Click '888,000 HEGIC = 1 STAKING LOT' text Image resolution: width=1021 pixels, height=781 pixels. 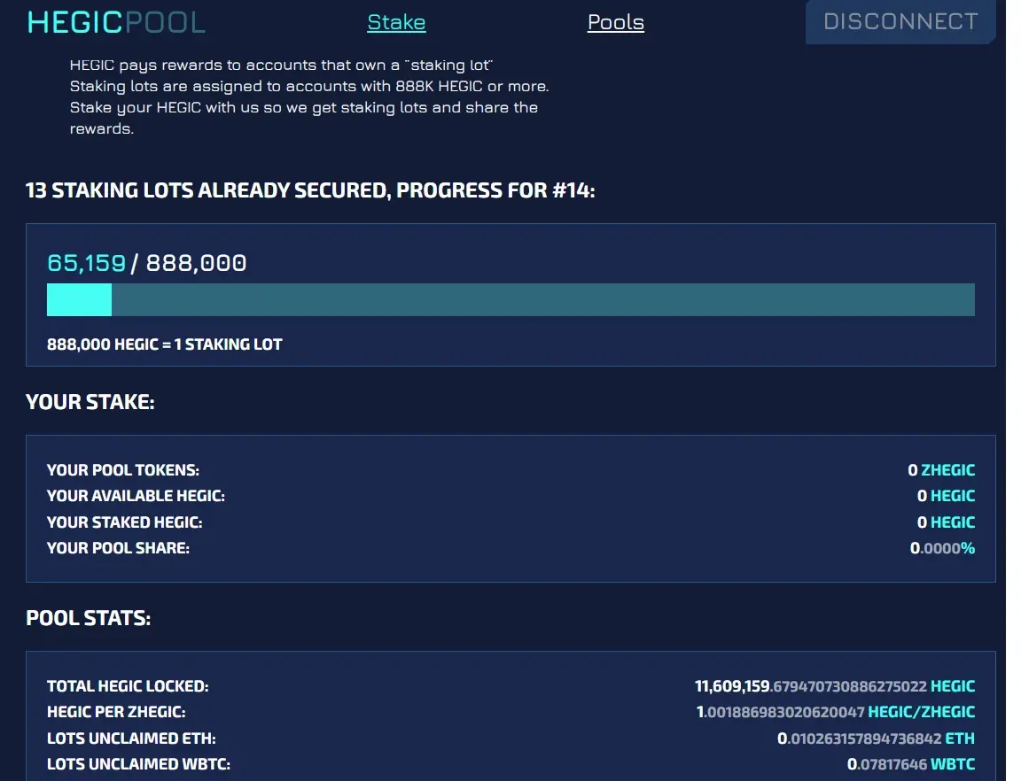[x=165, y=344]
